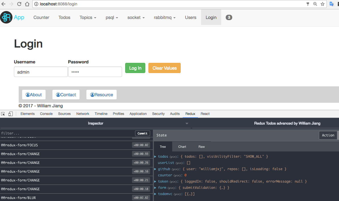Expand the form state node
This screenshot has height=201, width=339.
[155, 188]
